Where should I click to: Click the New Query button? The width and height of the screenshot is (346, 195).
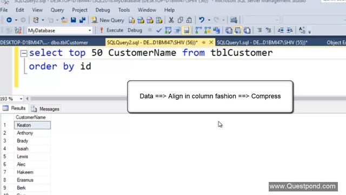pos(108,20)
